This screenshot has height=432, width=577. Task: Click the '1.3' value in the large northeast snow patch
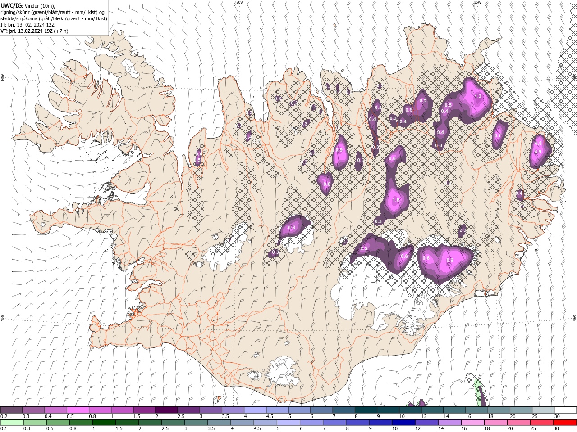click(478, 96)
